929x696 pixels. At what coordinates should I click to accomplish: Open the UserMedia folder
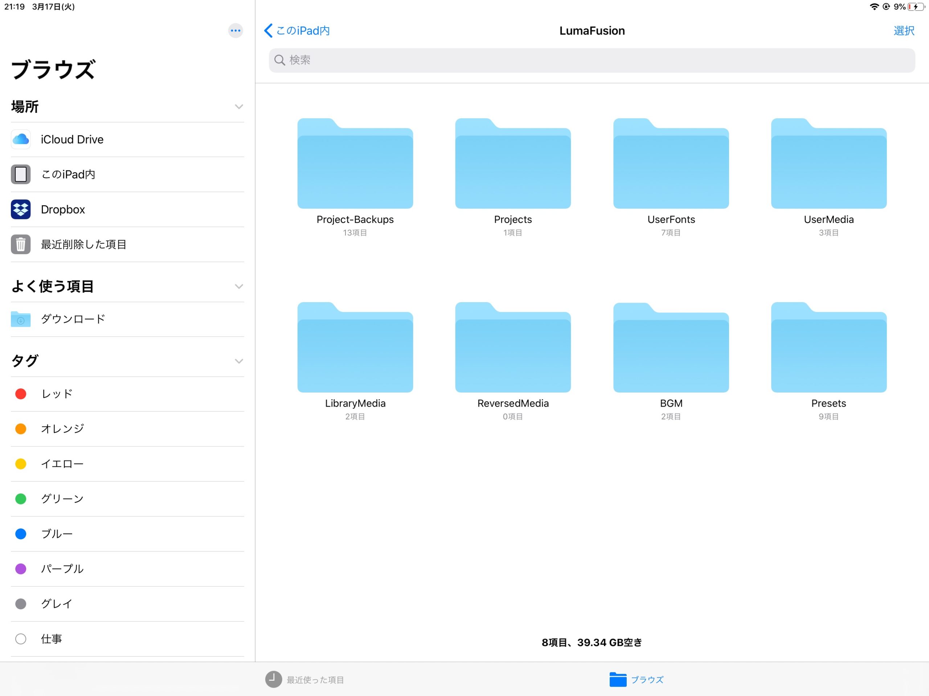pyautogui.click(x=828, y=163)
